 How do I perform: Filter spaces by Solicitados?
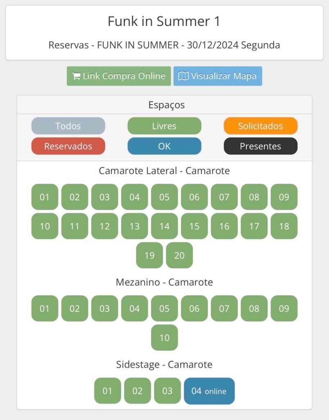(261, 126)
